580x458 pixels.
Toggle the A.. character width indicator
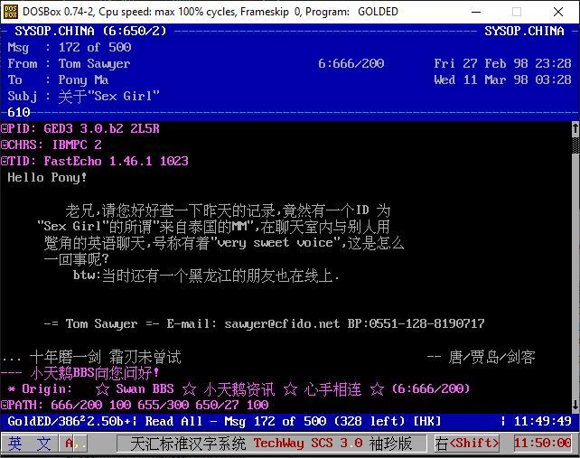76,444
